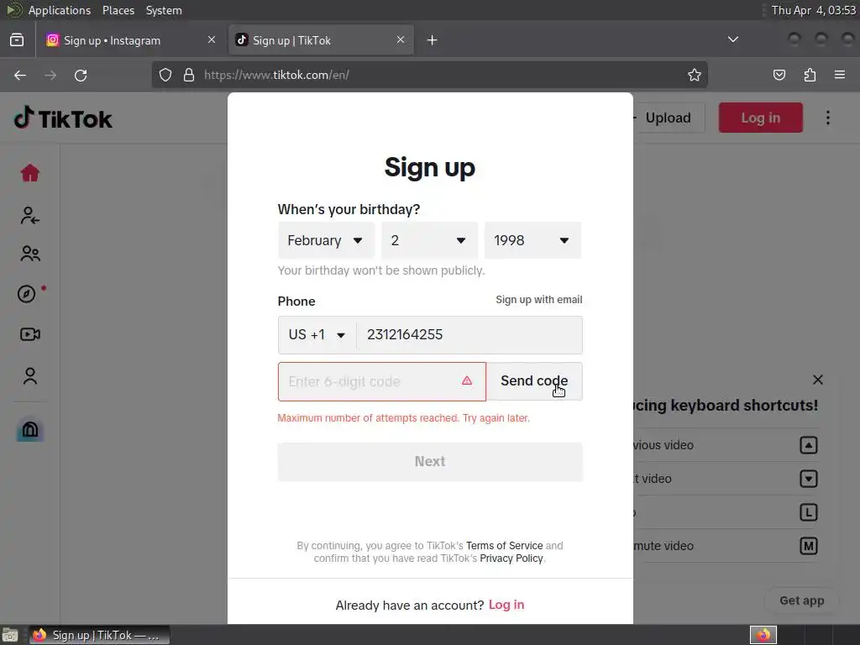Viewport: 860px width, 645px height.
Task: Open the birthday year dropdown showing 1998
Action: (x=532, y=240)
